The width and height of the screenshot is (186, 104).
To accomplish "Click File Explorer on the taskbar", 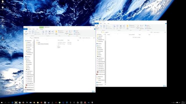I will pyautogui.click(x=16, y=103).
